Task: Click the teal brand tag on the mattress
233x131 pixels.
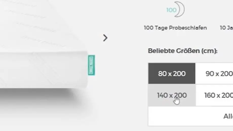Action: click(91, 65)
